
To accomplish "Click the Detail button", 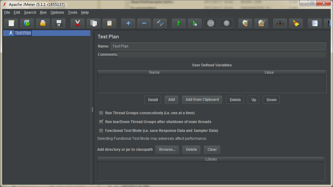I will 153,100.
